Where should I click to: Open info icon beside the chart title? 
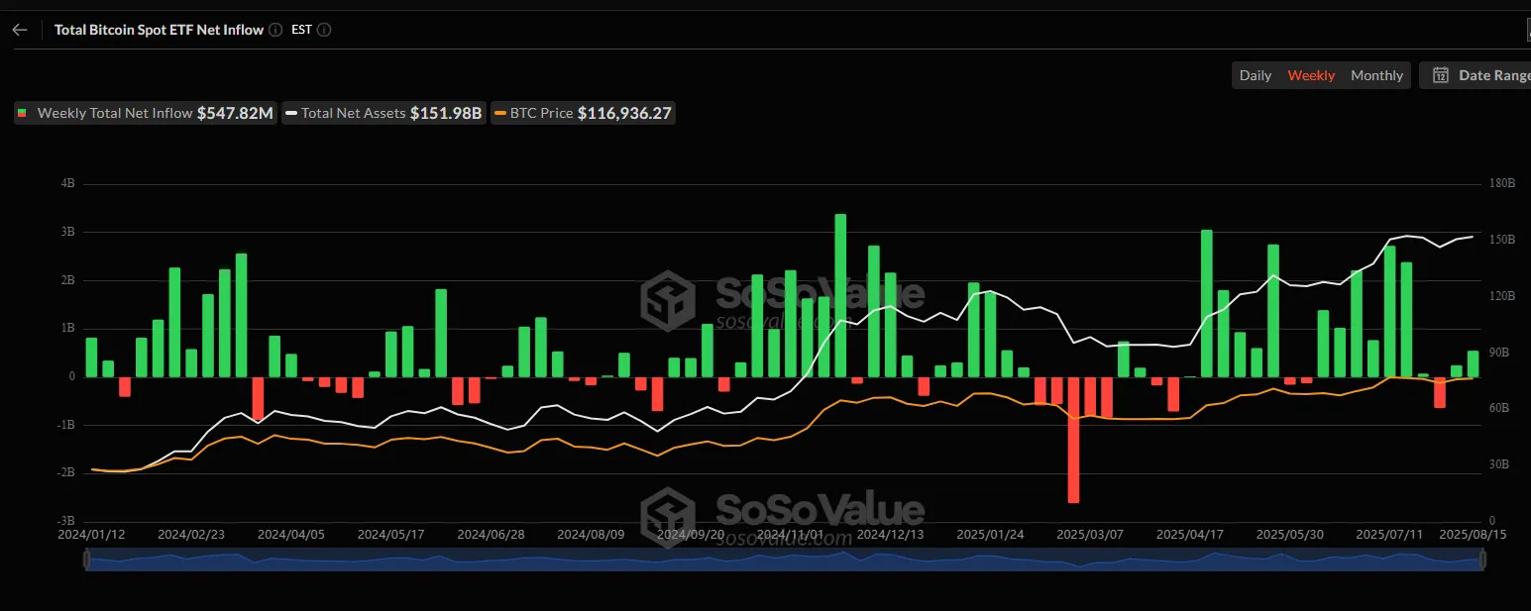click(x=275, y=30)
